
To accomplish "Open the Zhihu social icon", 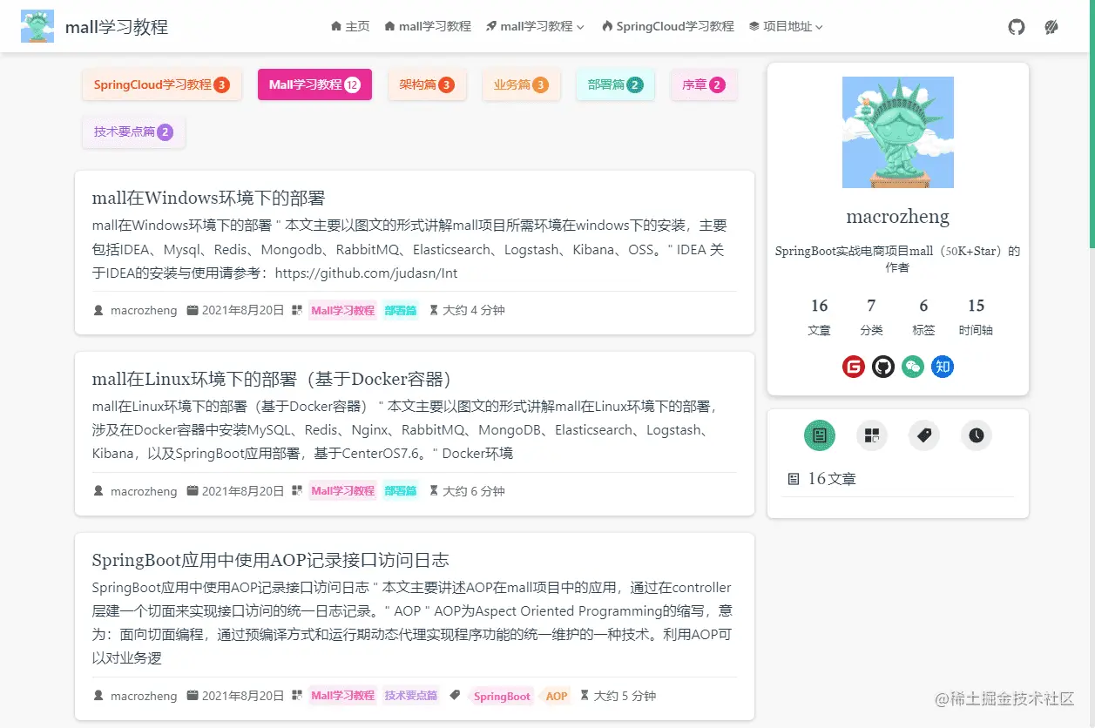I will click(x=943, y=367).
